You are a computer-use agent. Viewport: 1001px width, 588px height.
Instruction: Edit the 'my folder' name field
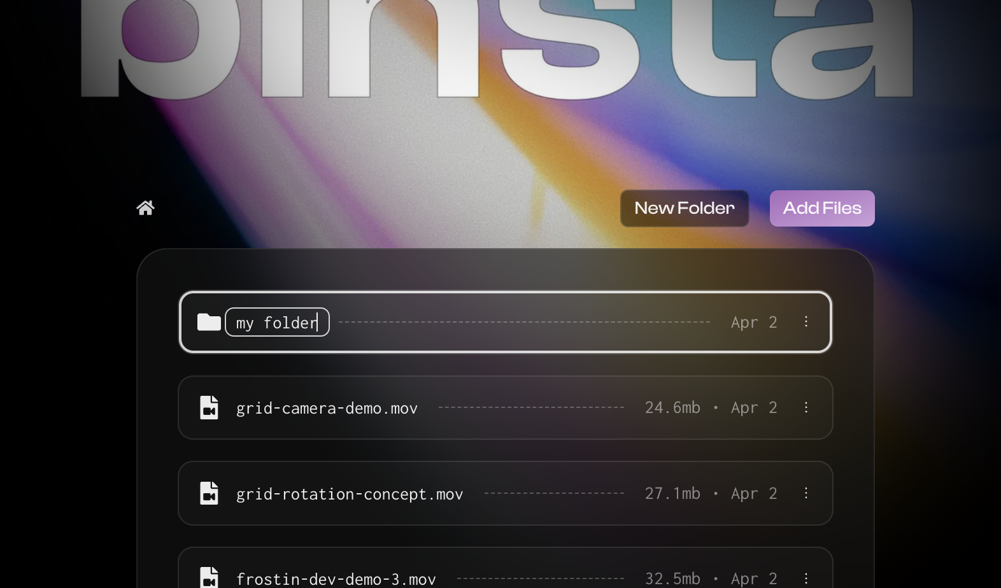277,322
